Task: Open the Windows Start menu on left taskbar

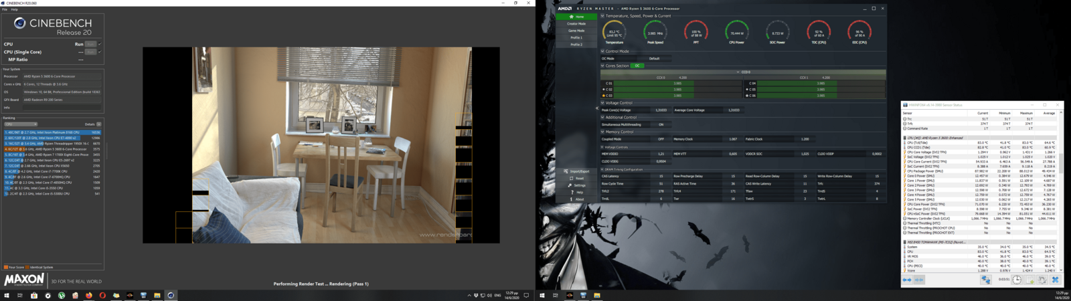Action: click(7, 295)
